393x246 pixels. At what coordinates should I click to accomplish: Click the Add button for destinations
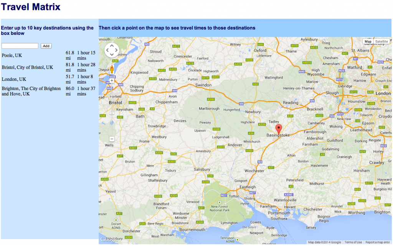pos(46,46)
